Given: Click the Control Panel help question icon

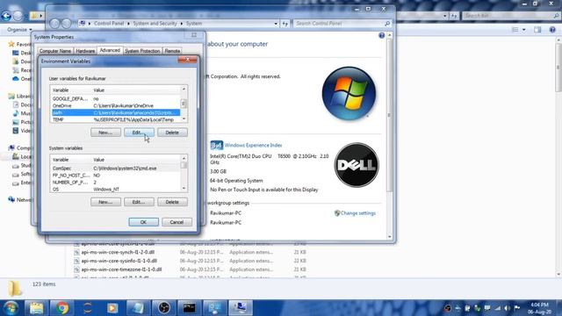Looking at the screenshot, I should pyautogui.click(x=382, y=35).
